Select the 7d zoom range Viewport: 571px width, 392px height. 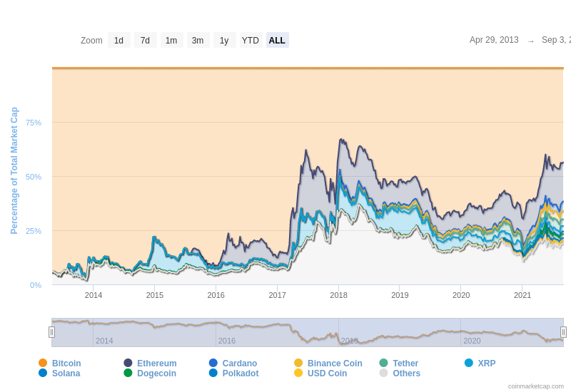(146, 40)
